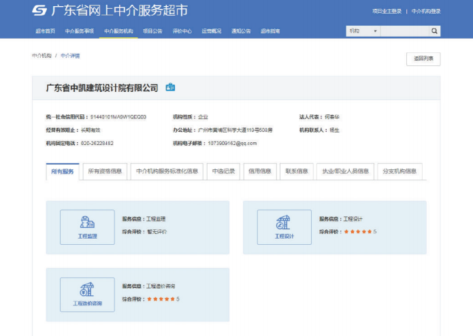Open the 工程设计 service icon card
Viewport: 473px width, 336px height.
(284, 227)
